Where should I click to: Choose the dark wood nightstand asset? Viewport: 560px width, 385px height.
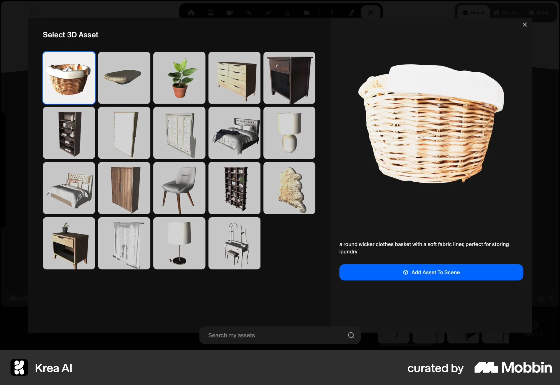[289, 78]
